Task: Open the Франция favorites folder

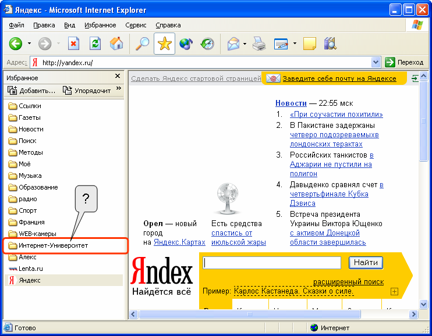Action: click(x=26, y=222)
